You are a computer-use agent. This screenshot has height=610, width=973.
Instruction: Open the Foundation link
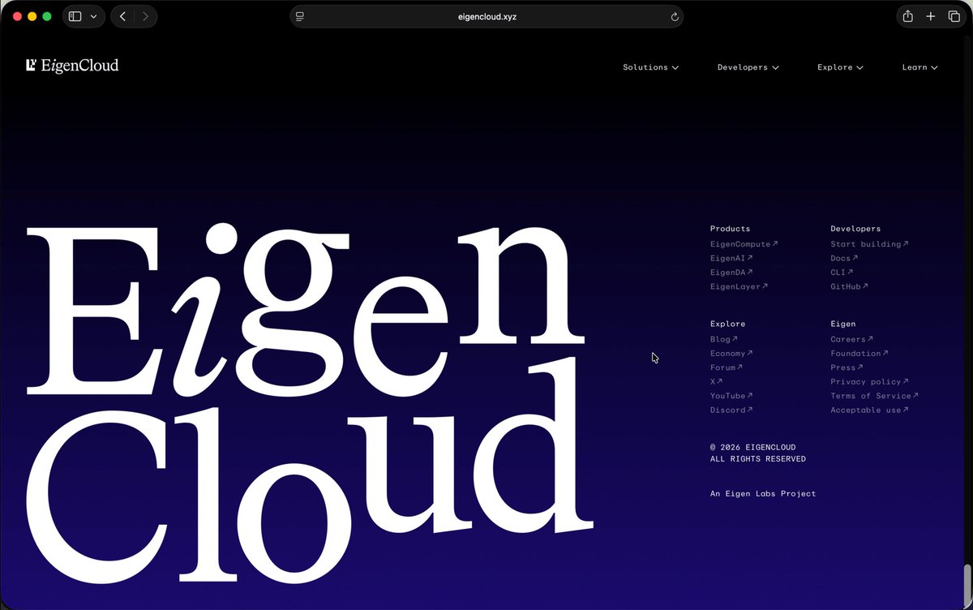(859, 354)
